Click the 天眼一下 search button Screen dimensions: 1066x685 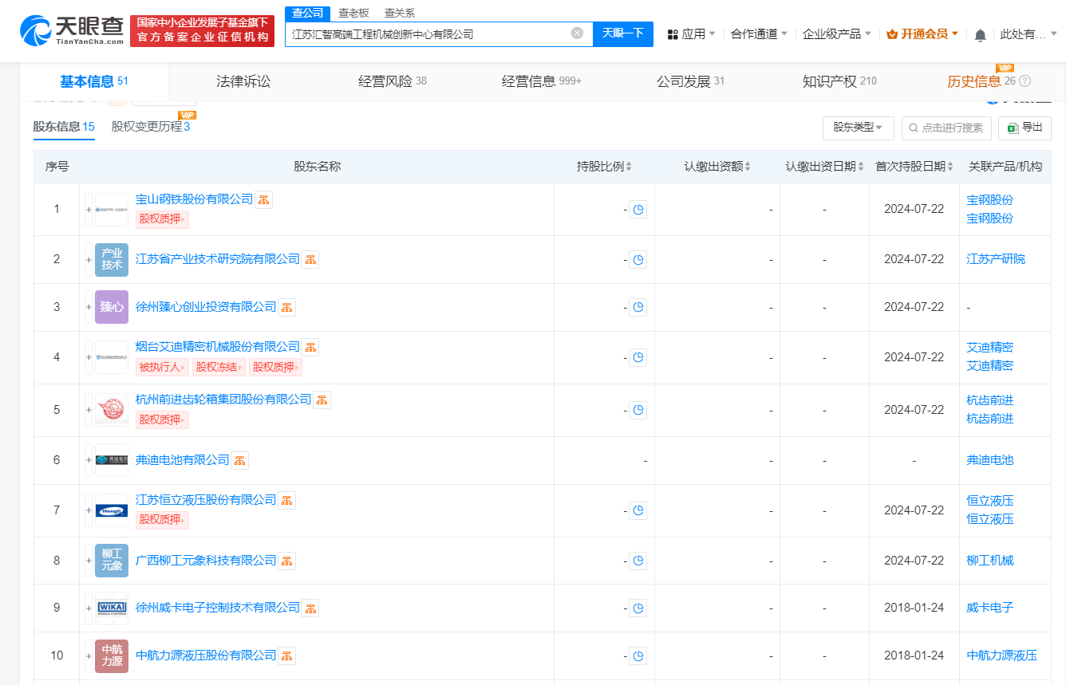(x=622, y=33)
